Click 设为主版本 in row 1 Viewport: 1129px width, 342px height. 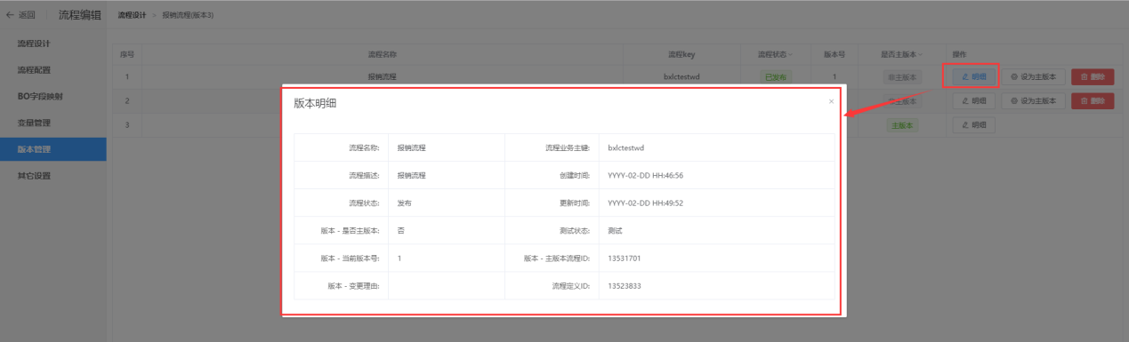1033,77
